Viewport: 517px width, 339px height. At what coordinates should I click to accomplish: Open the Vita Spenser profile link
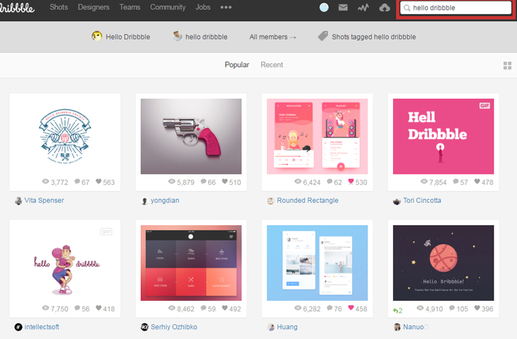[44, 200]
